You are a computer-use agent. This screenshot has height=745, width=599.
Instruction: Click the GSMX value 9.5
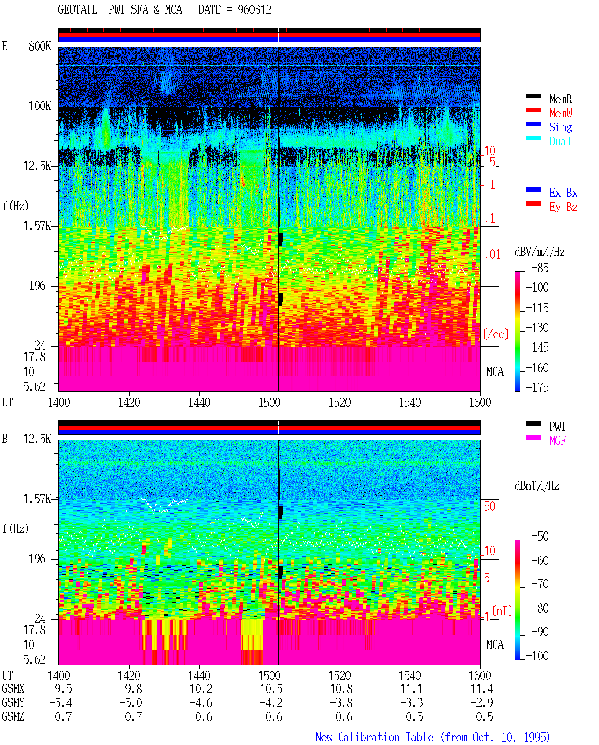click(63, 689)
